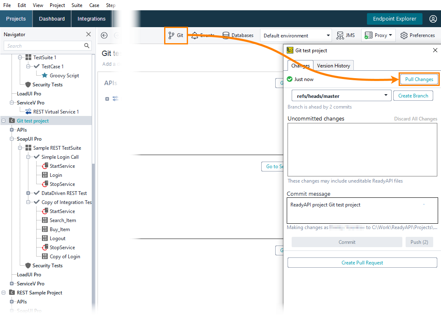Viewport: 441px width, 315px height.
Task: Open the Proxy dropdown
Action: click(x=378, y=35)
